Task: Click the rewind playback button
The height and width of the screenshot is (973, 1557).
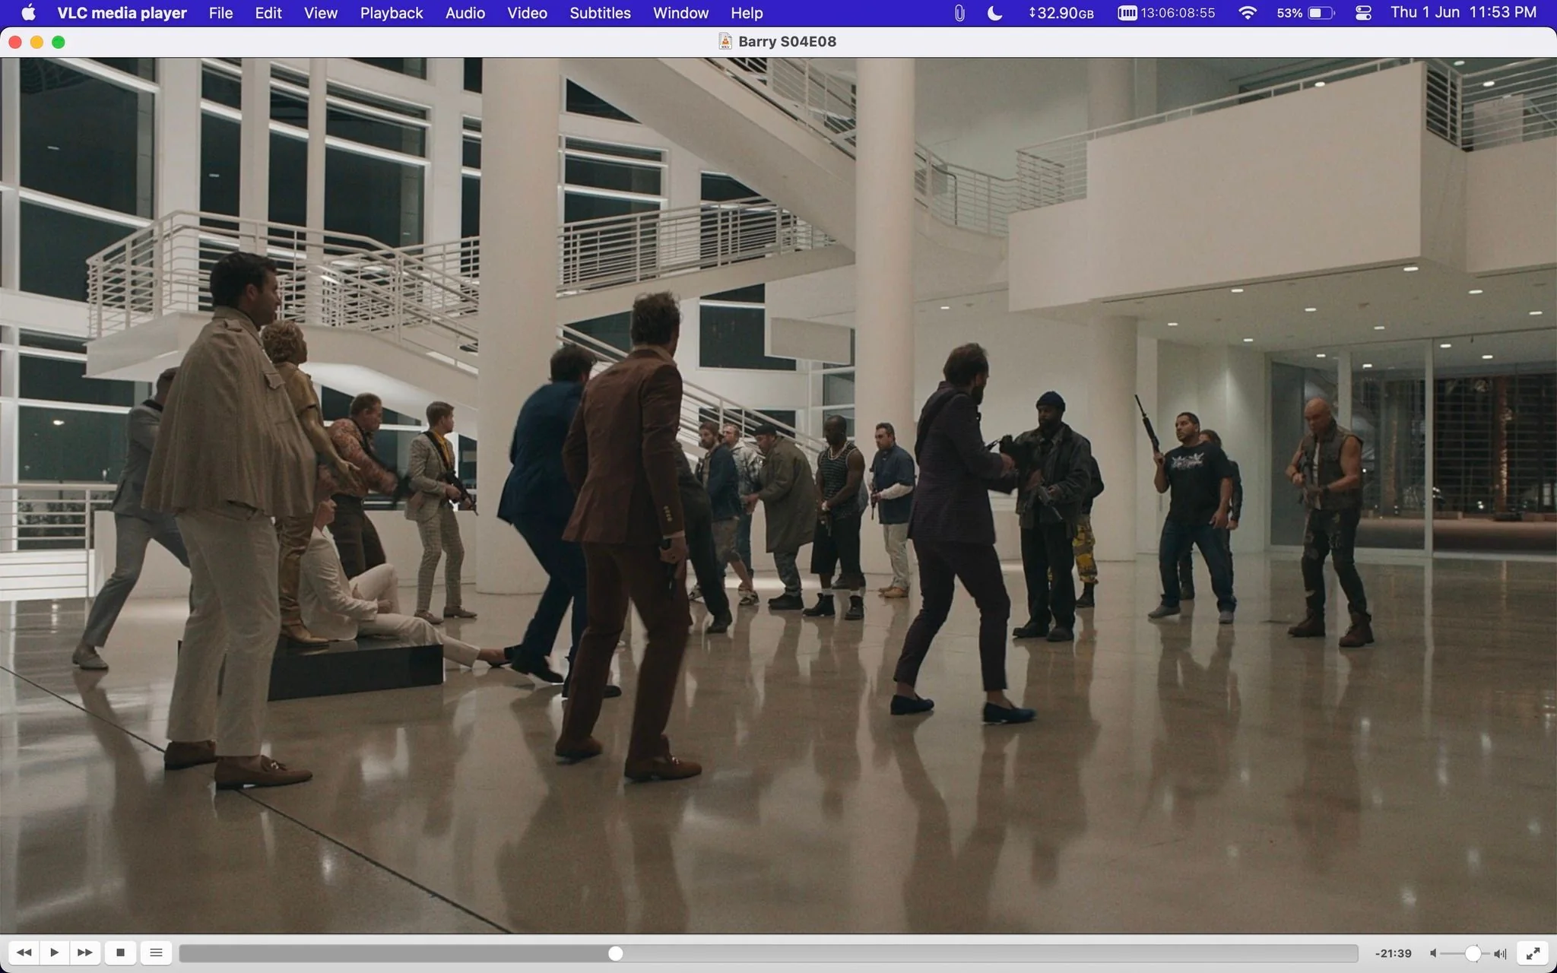Action: (24, 952)
